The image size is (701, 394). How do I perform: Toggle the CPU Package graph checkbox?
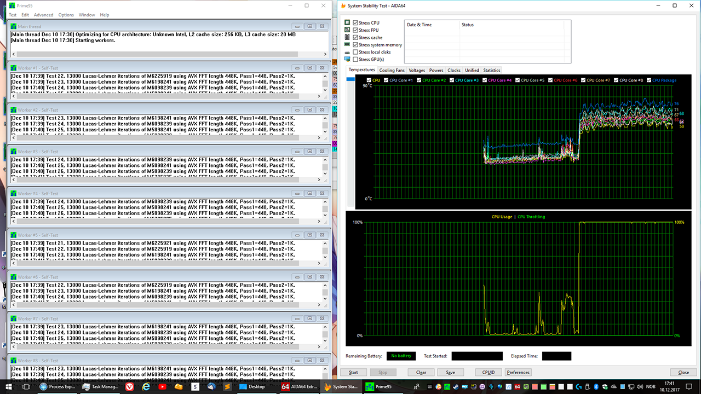pos(649,80)
